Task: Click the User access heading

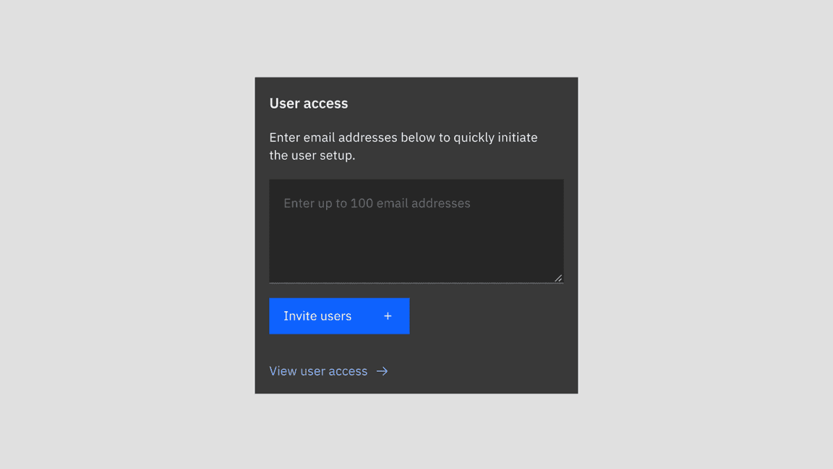Action: tap(309, 103)
